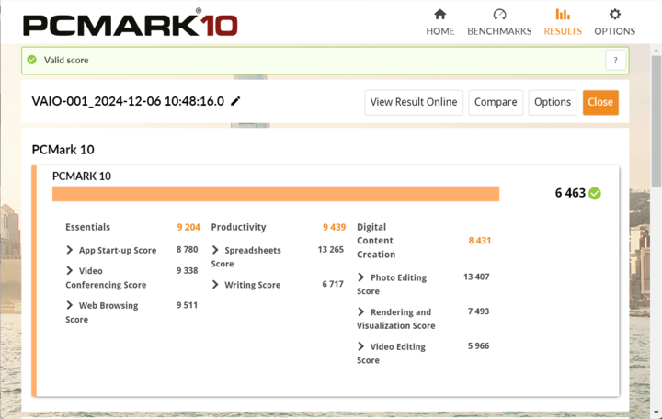The height and width of the screenshot is (419, 662).
Task: Select the OPTIONS menu label
Action: point(615,31)
